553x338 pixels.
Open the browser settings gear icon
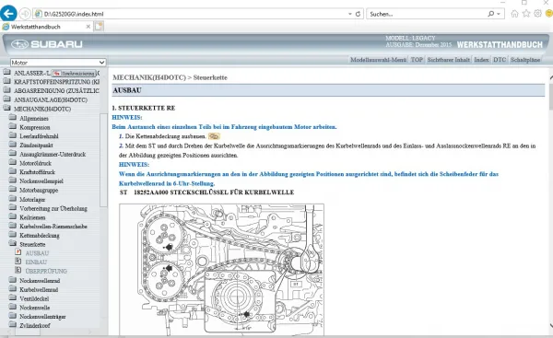point(538,14)
